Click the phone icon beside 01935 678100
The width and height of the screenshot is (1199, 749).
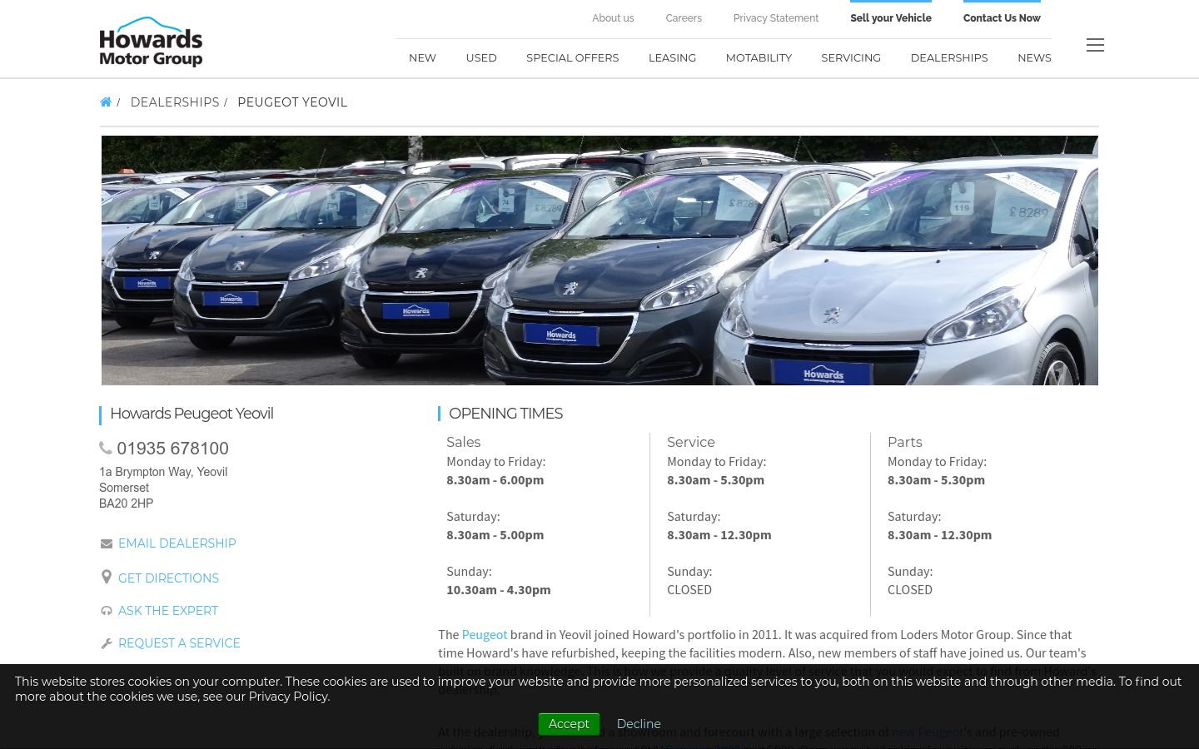[x=106, y=448]
